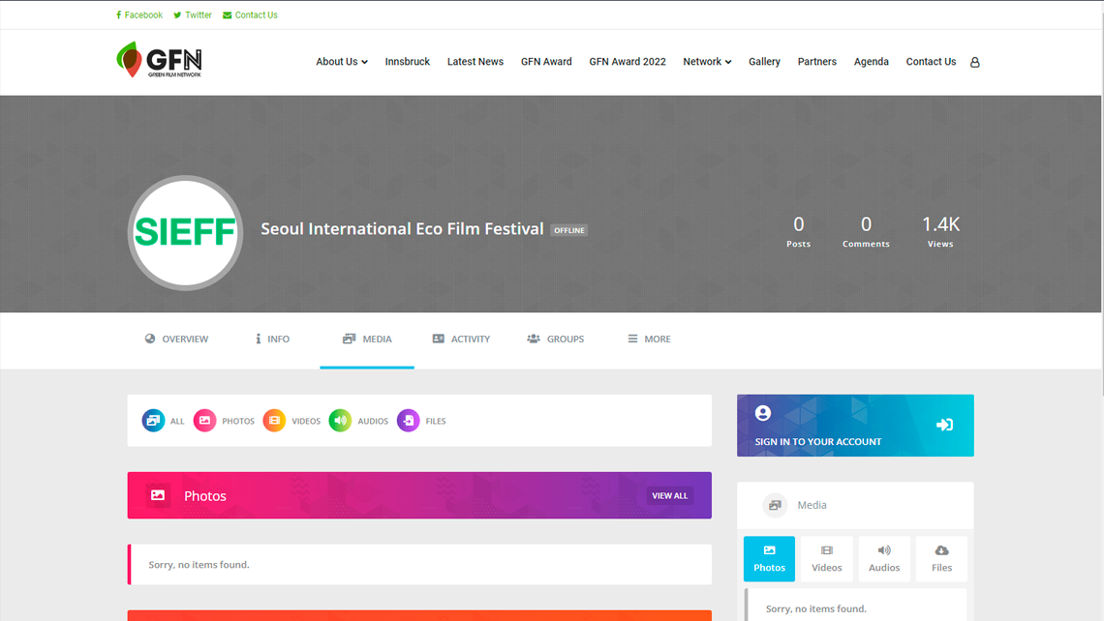
Task: Click the GFN Green Film Network logo
Action: (x=159, y=61)
